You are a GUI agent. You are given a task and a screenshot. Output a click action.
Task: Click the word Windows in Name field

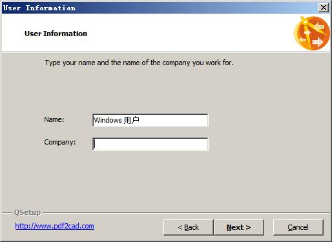(108, 120)
